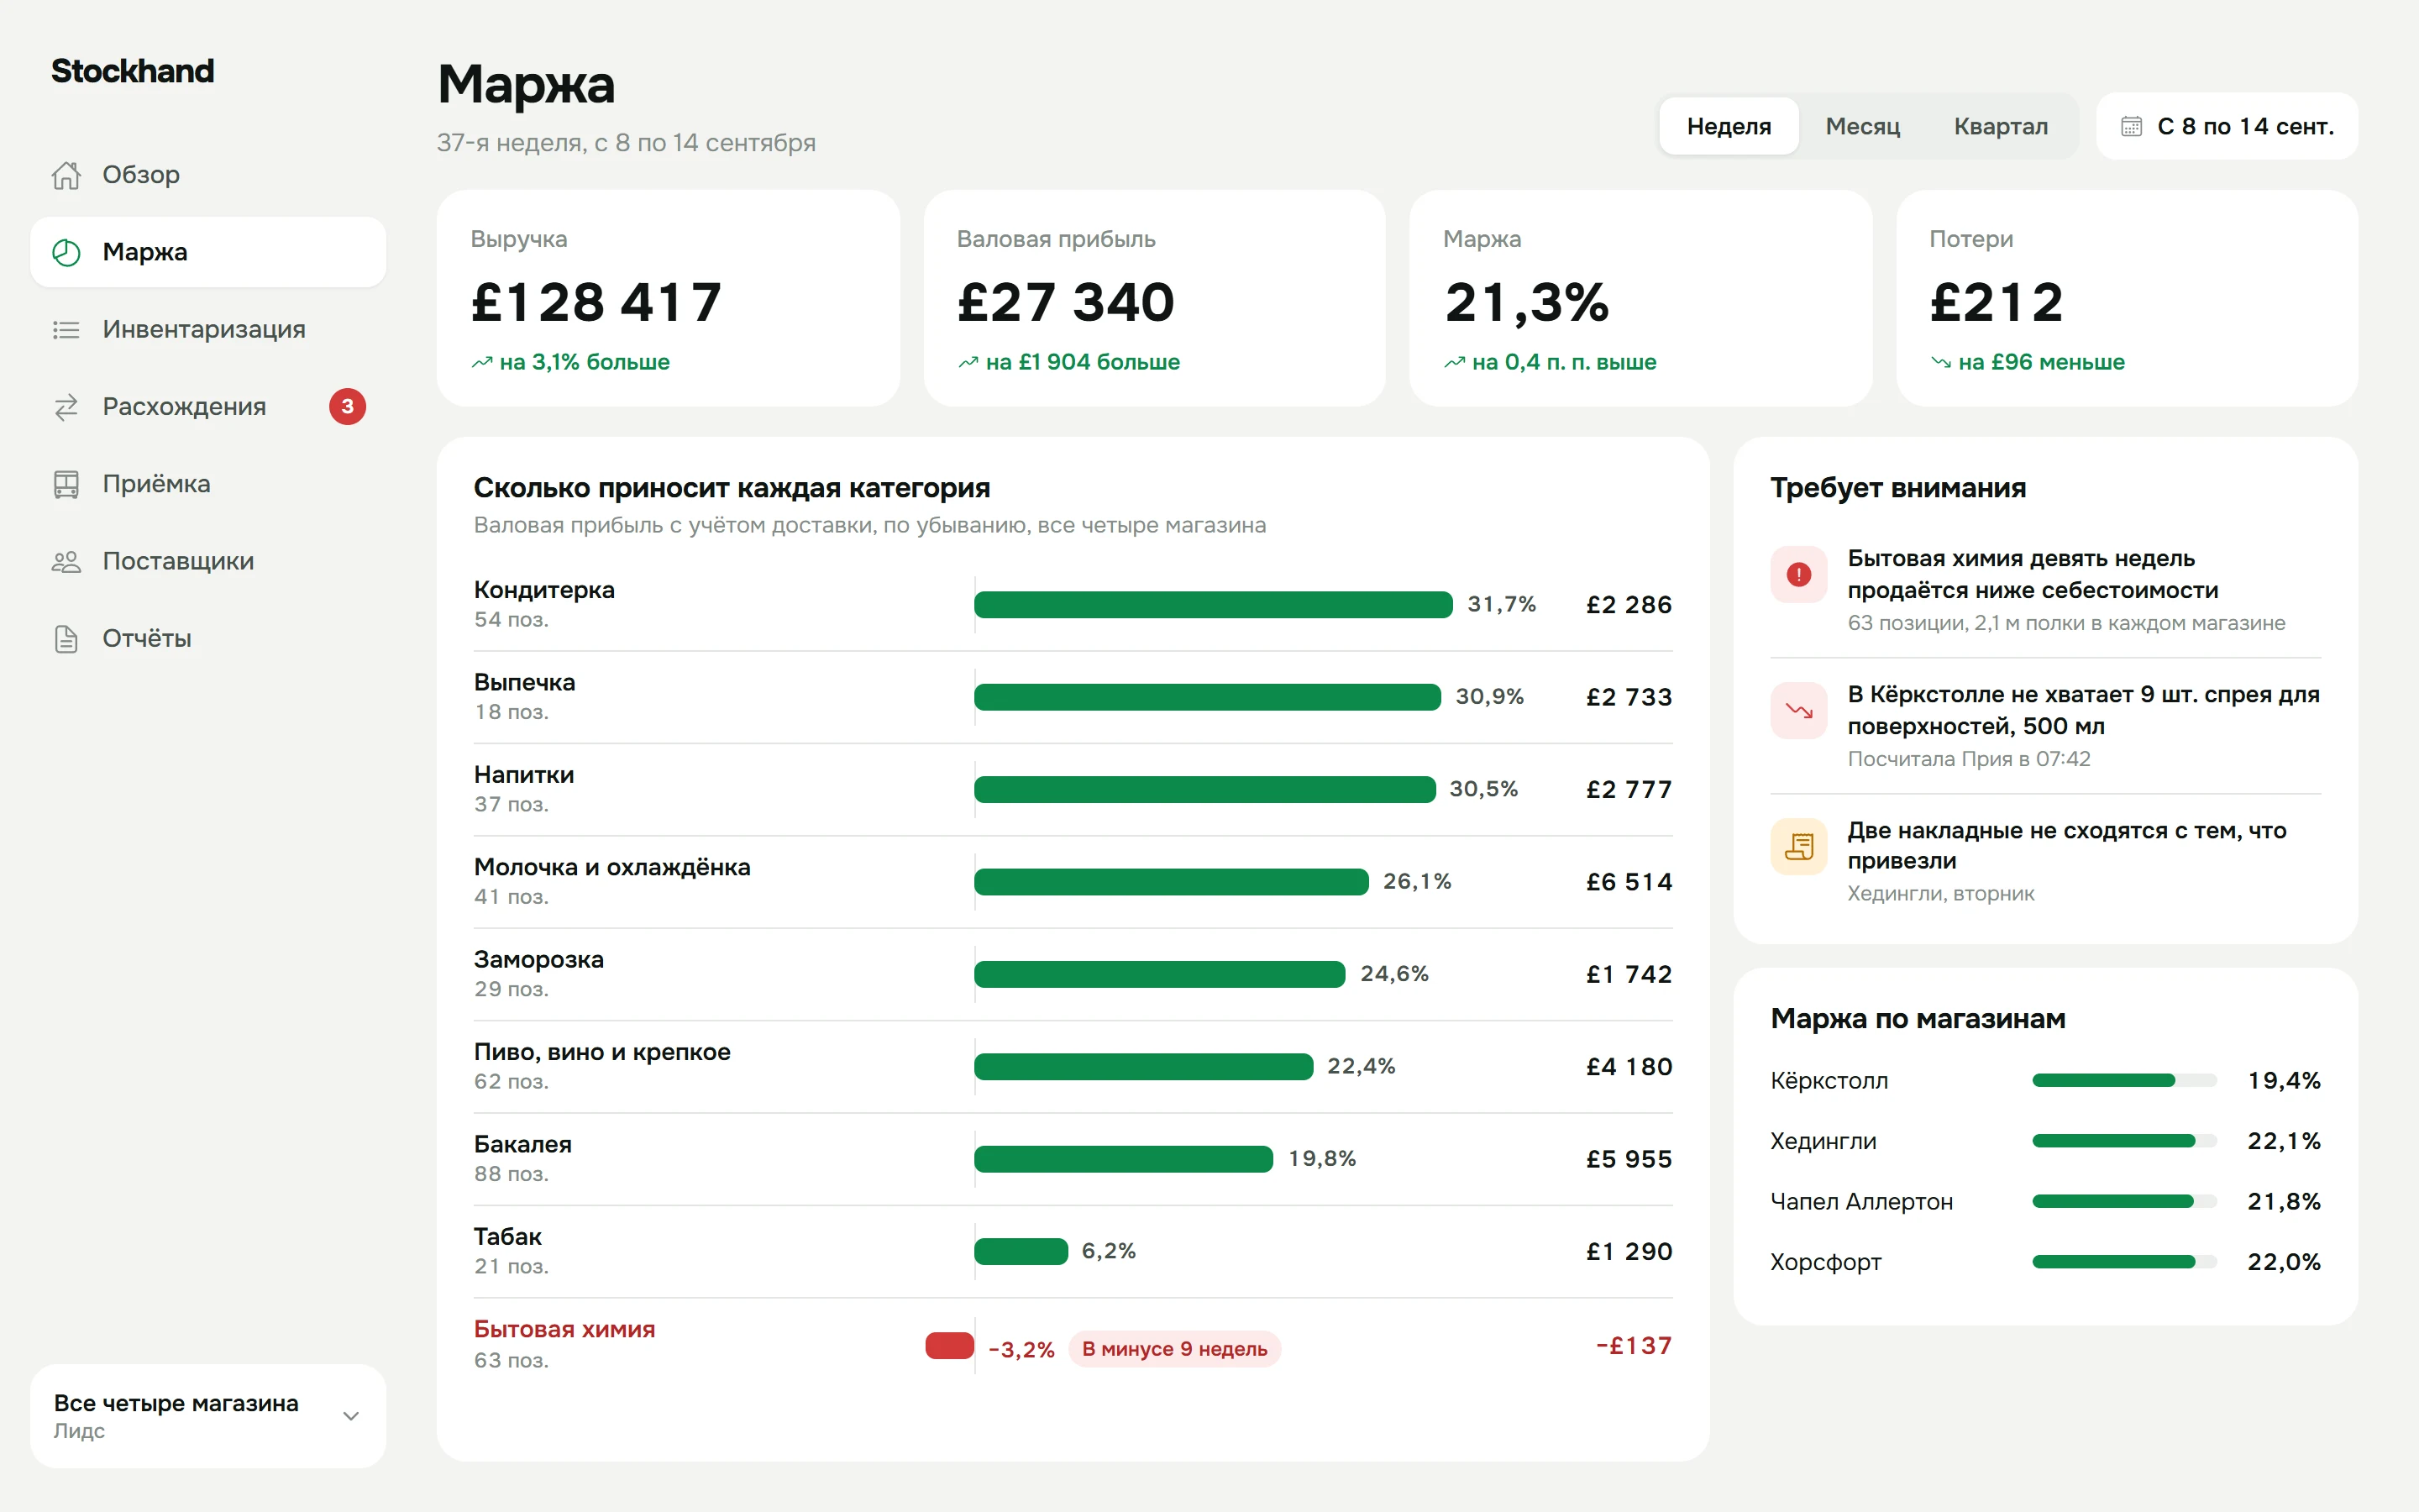The image size is (2419, 1512).
Task: Click the Потери summary card
Action: pos(2127,298)
